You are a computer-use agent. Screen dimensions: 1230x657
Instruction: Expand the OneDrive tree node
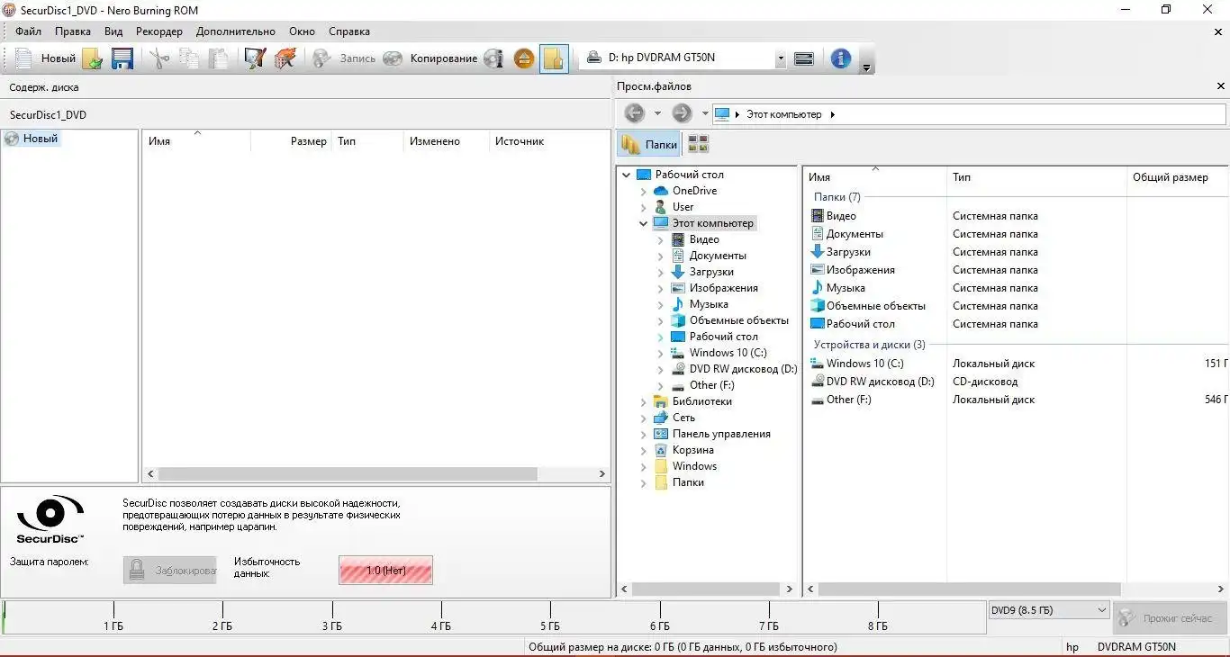point(644,191)
